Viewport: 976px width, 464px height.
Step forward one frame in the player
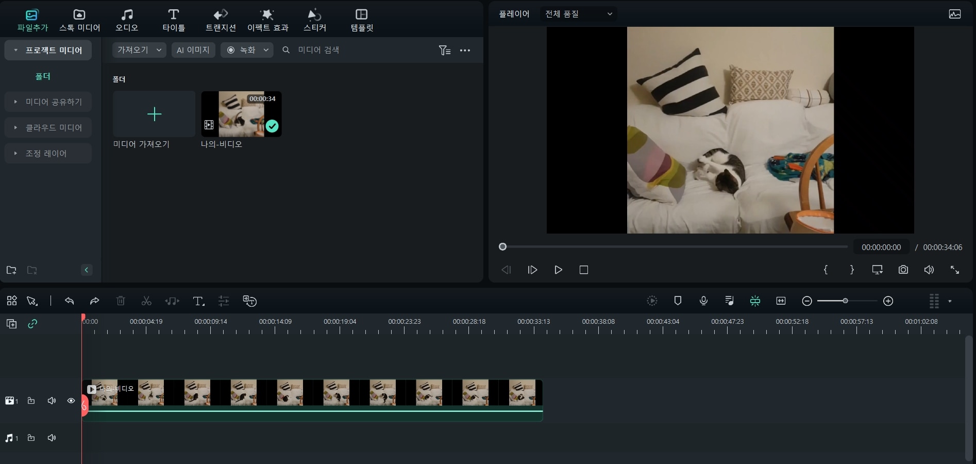point(532,270)
